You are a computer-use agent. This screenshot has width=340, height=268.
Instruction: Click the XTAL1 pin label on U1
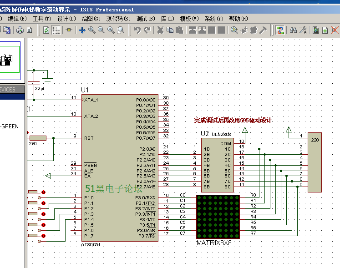click(x=91, y=100)
